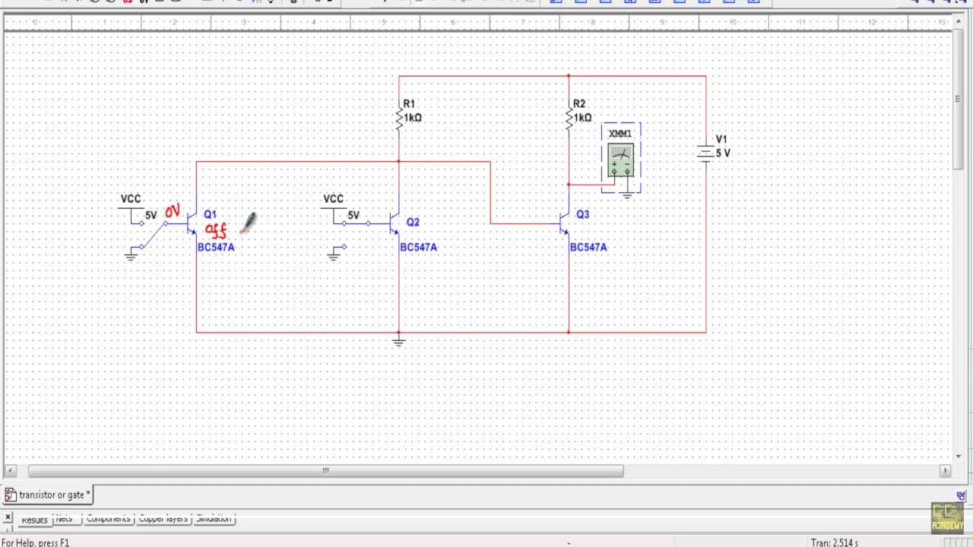Click the Q3 reference label

pyautogui.click(x=582, y=214)
